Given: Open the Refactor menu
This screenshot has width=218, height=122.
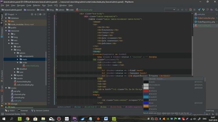Looking at the screenshot, I should tap(36, 5).
